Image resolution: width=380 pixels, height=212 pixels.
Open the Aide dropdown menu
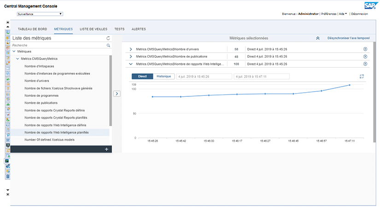click(343, 14)
